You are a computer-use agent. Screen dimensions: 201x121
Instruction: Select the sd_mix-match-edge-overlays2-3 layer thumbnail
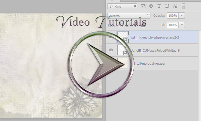click(123, 37)
